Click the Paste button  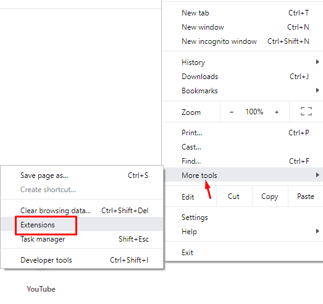tap(306, 196)
